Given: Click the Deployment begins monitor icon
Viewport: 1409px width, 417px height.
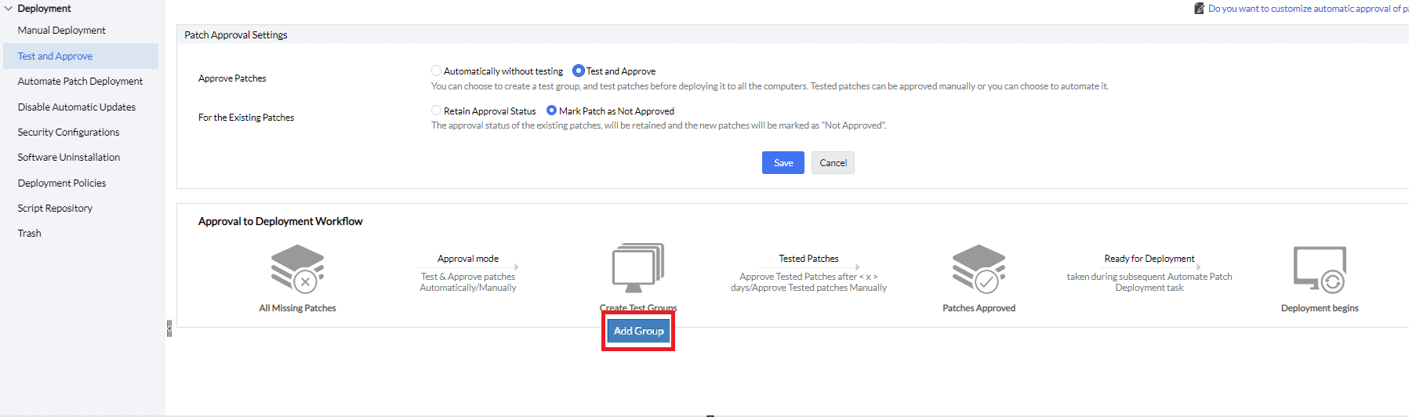Looking at the screenshot, I should [1320, 269].
